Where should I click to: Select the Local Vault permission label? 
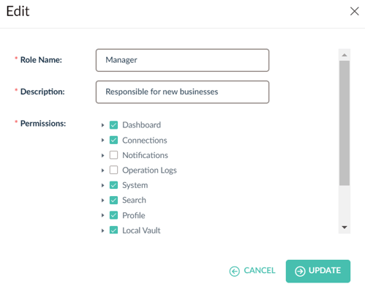tap(141, 231)
